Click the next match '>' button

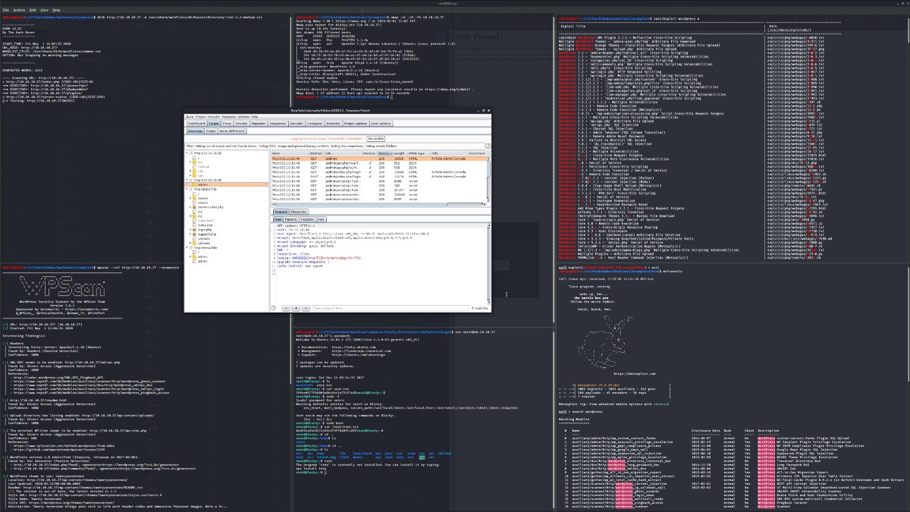coord(306,308)
